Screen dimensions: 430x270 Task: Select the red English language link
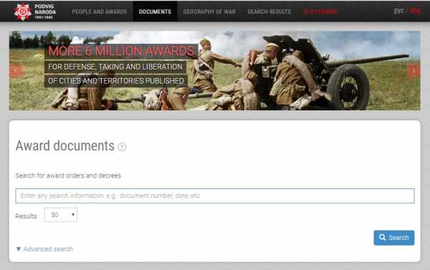(x=416, y=11)
